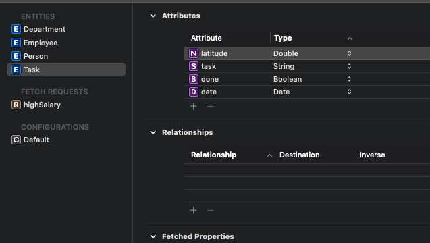This screenshot has width=430, height=243.
Task: Add a new attribute with plus button
Action: click(x=194, y=107)
